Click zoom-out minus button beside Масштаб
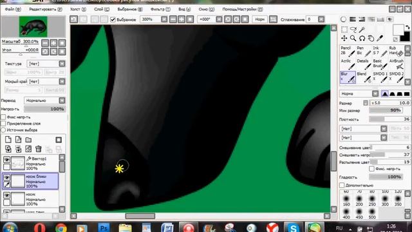 [x=45, y=43]
